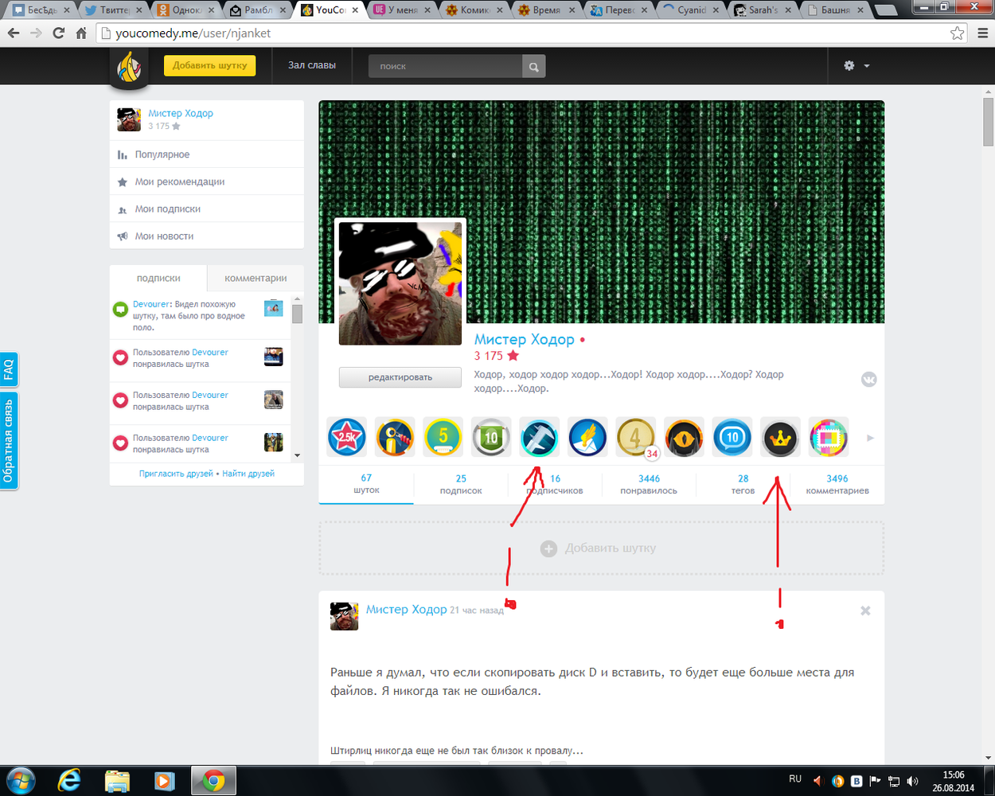Click the green ribbon 10 badge
This screenshot has width=995, height=796.
(491, 437)
